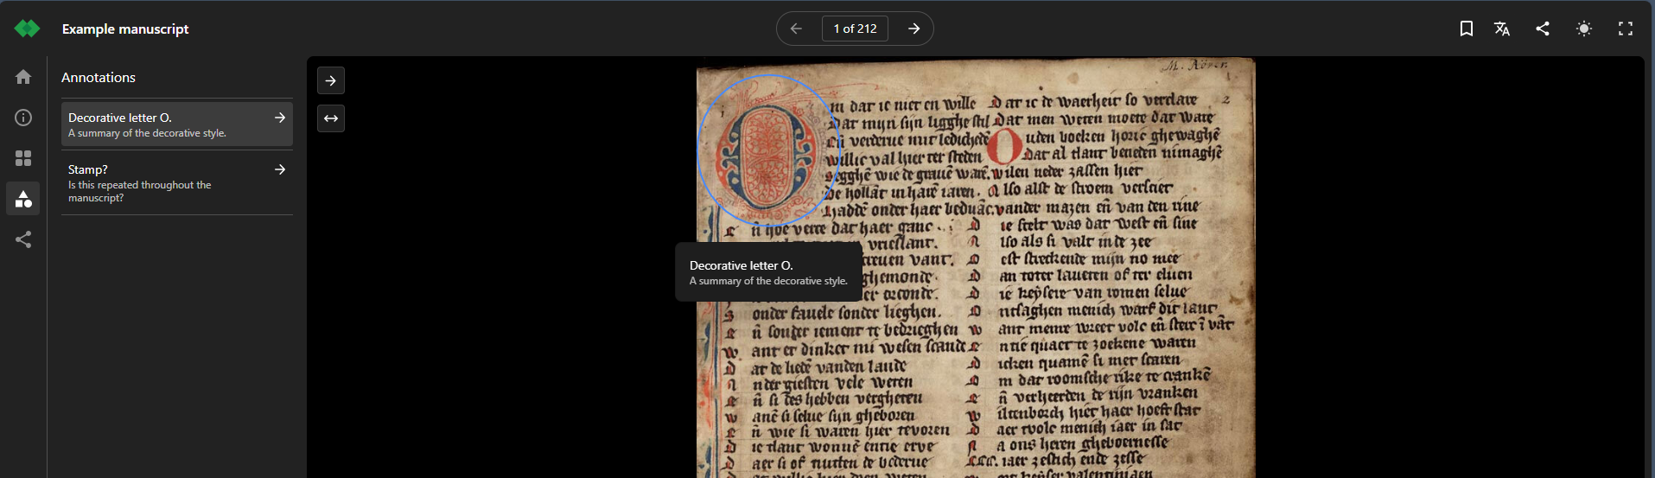Click the share icon in top bar
The width and height of the screenshot is (1655, 478).
tap(1543, 29)
